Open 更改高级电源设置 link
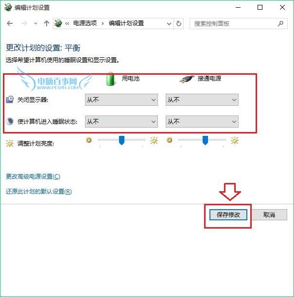Image resolution: width=294 pixels, height=297 pixels. pyautogui.click(x=33, y=176)
